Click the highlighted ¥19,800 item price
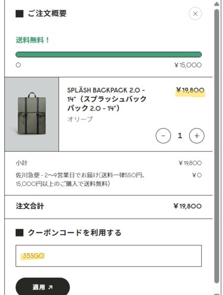Viewport: 223px width, 295px height. pyautogui.click(x=190, y=90)
